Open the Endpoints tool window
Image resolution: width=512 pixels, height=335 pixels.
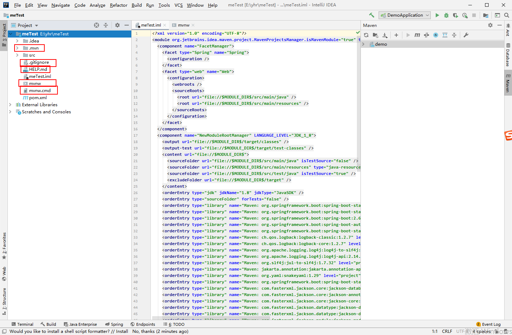143,324
